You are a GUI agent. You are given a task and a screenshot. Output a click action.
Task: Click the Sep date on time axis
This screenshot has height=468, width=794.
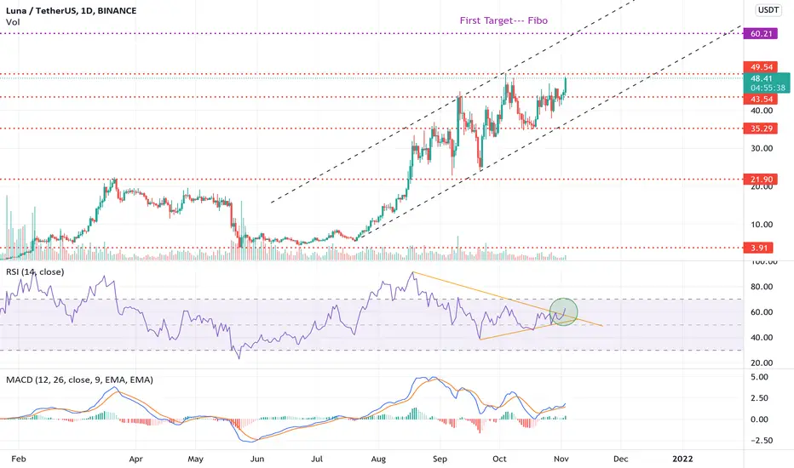coord(440,459)
